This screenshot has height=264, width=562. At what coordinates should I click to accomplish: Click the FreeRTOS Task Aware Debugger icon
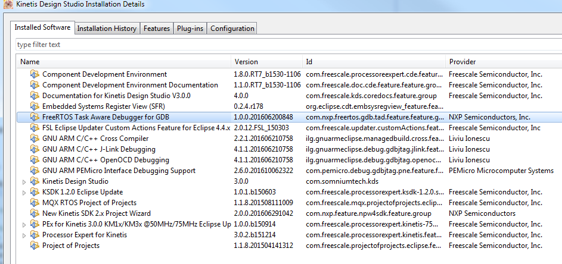(x=35, y=117)
